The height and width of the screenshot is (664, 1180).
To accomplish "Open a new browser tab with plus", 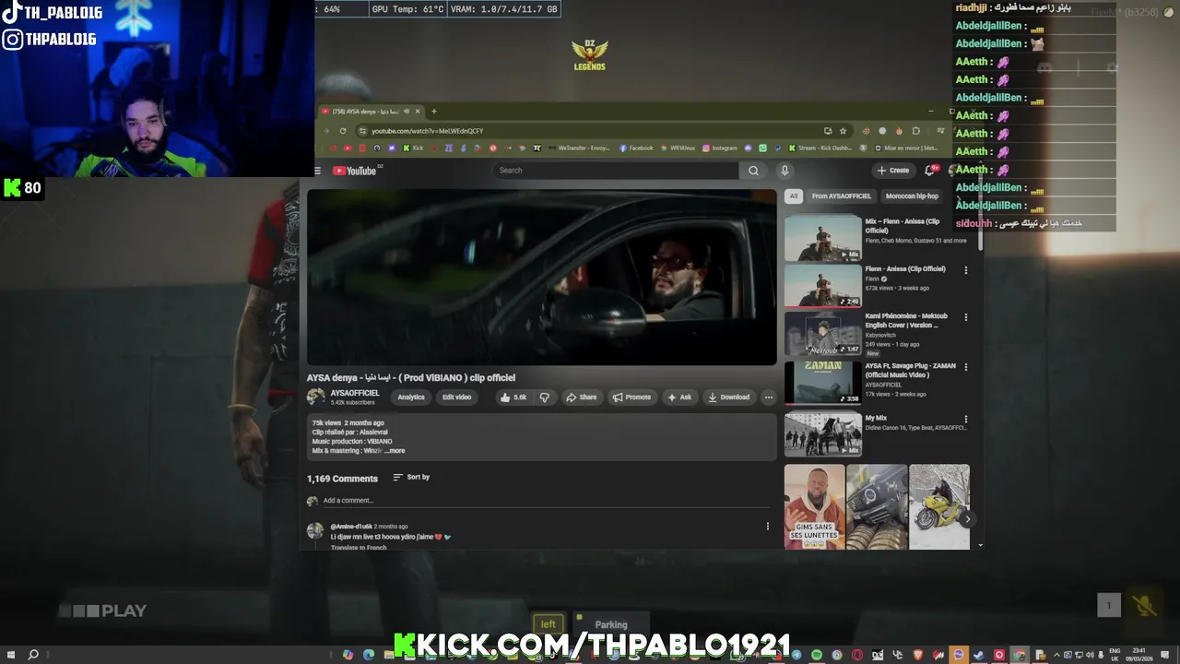I will click(x=434, y=112).
